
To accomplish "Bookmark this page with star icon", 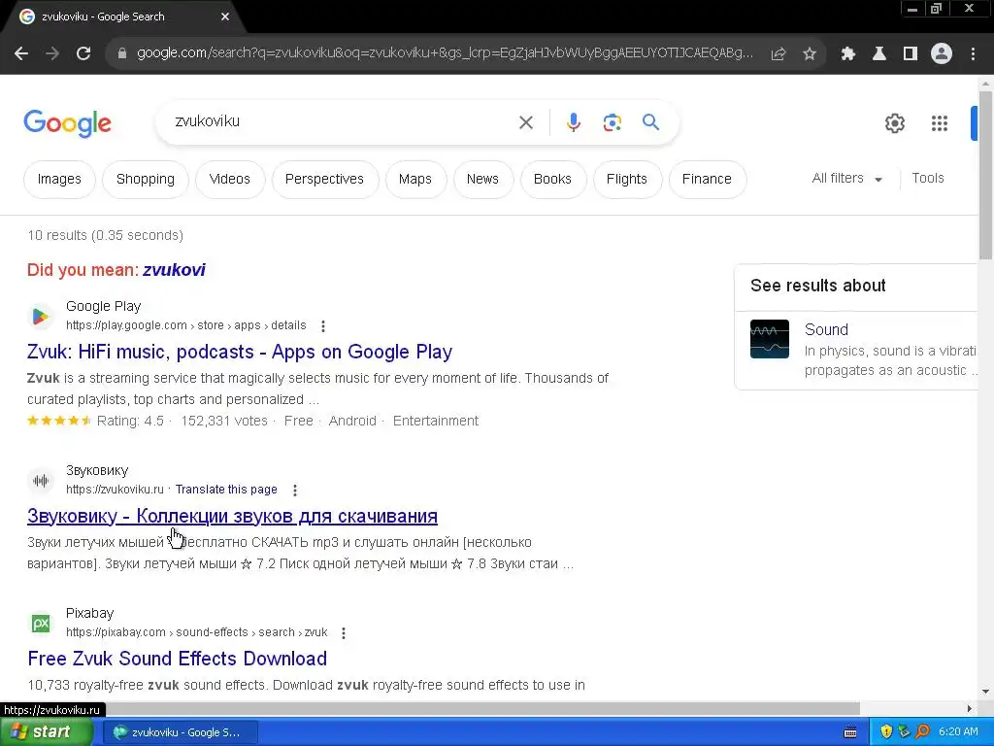I will point(810,54).
